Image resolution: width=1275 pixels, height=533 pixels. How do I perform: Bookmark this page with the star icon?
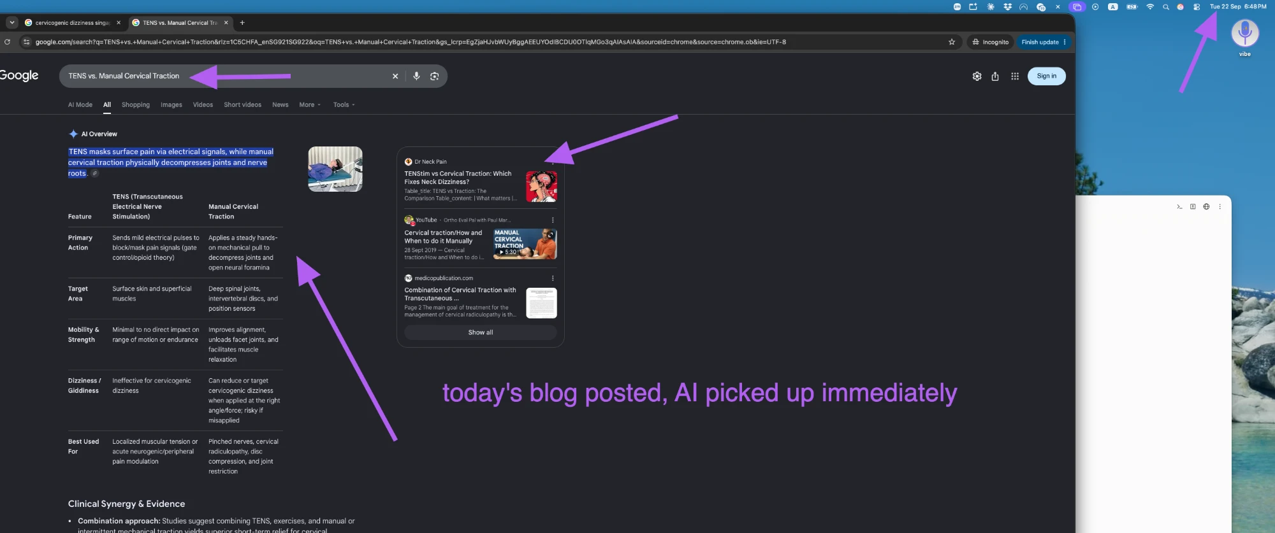pyautogui.click(x=952, y=42)
